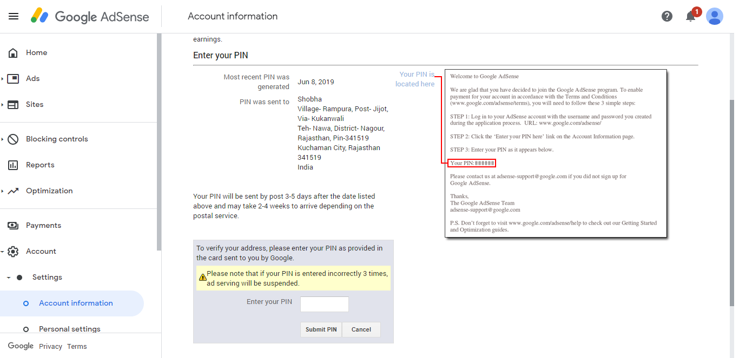739x358 pixels.
Task: Open the hamburger main menu
Action: tap(14, 16)
